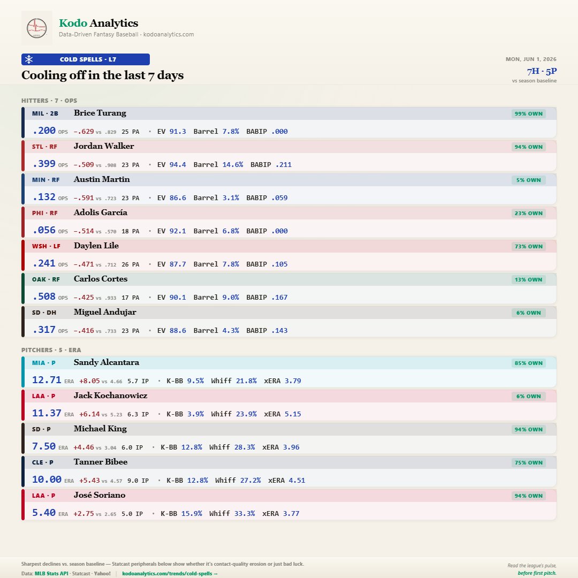The height and width of the screenshot is (578, 578).
Task: Click Daylen Lile's BABIP .105 stat
Action: [267, 264]
